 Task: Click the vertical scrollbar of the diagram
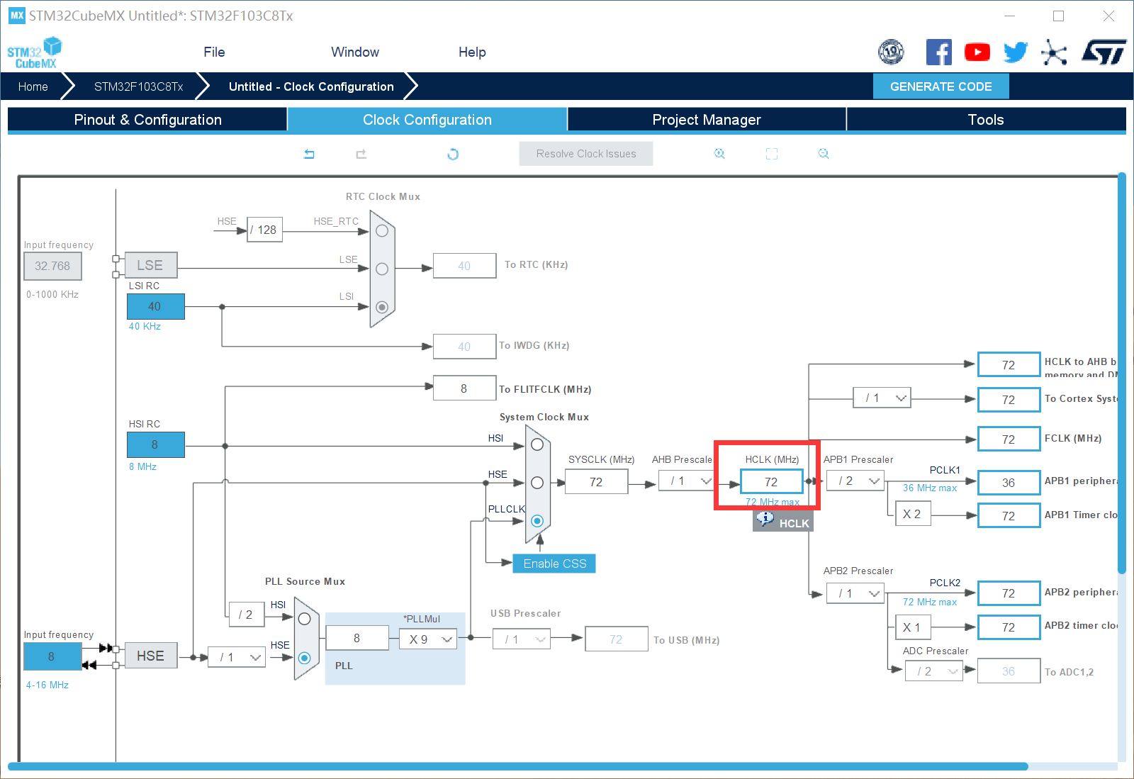pos(1122,374)
